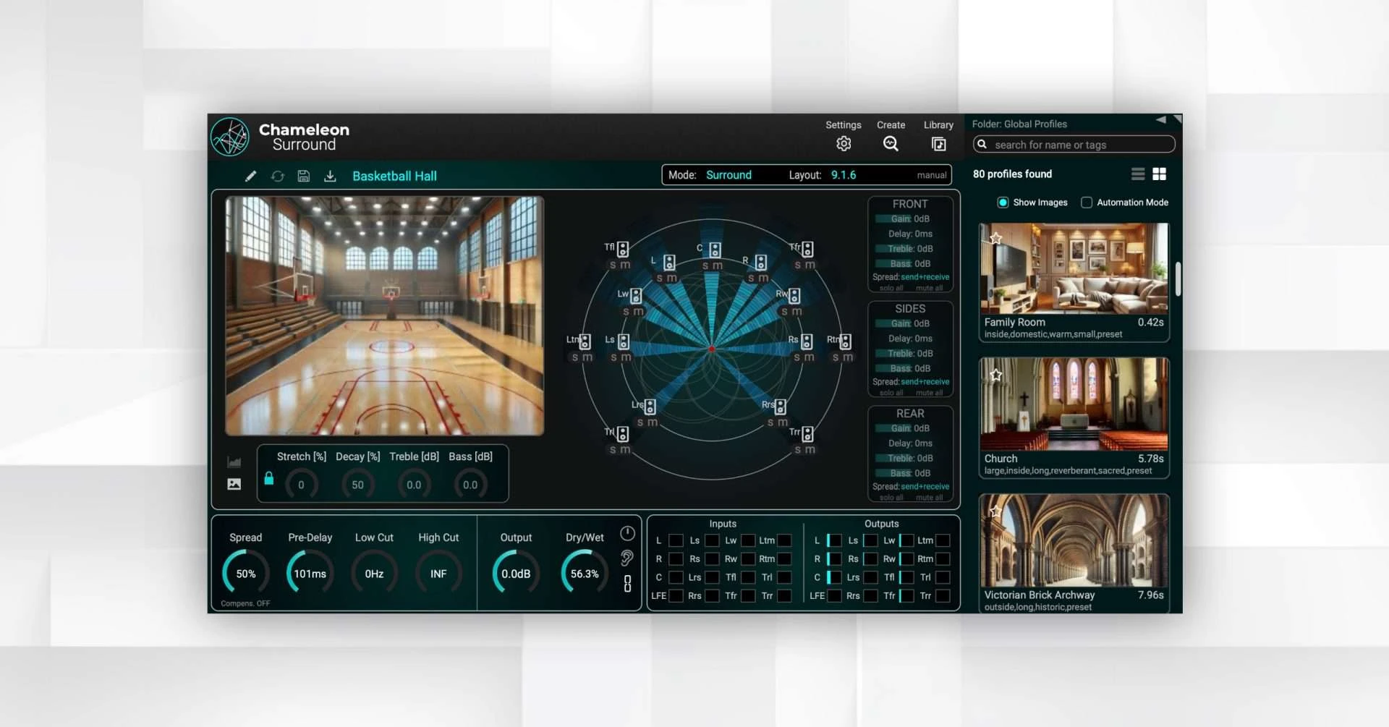Screen dimensions: 1389x727
Task: Switch to list view icon
Action: [x=1138, y=174]
